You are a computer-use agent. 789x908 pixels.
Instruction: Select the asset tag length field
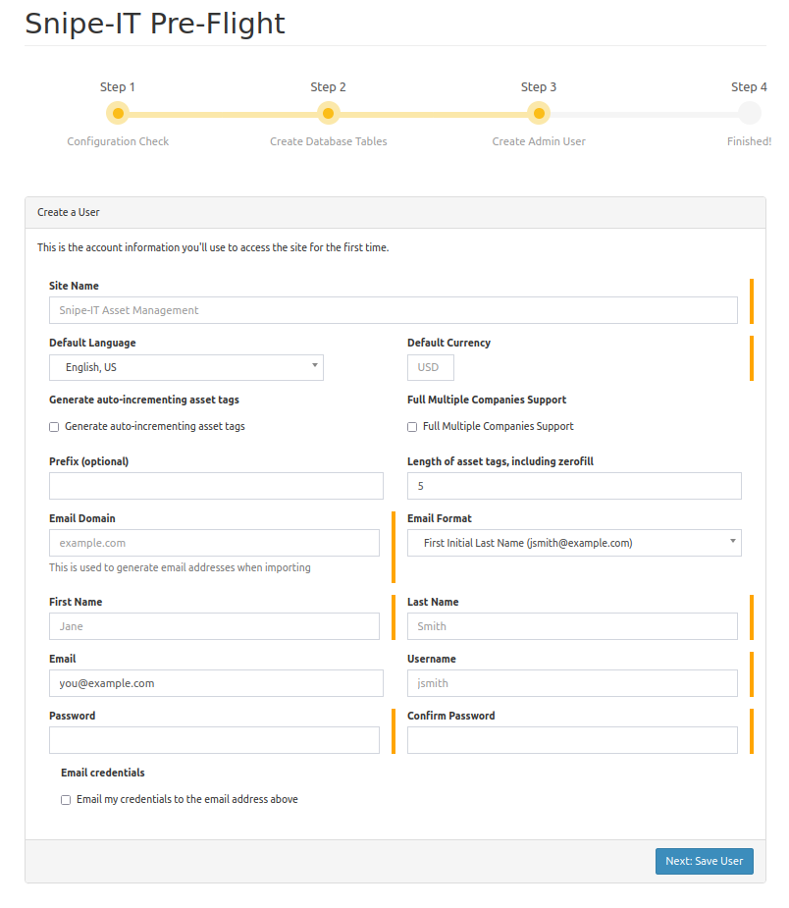coord(574,486)
